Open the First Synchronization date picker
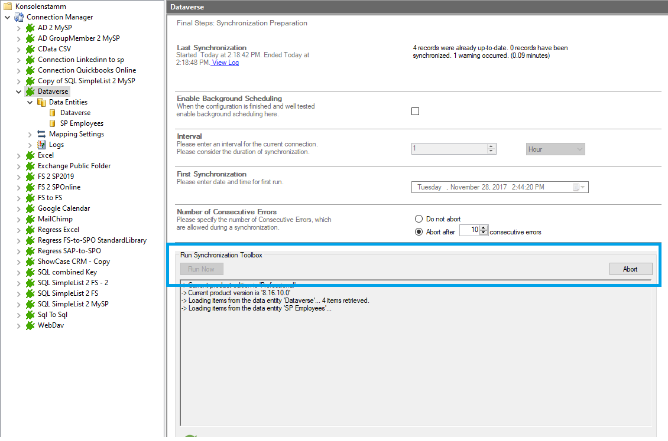 tap(579, 188)
